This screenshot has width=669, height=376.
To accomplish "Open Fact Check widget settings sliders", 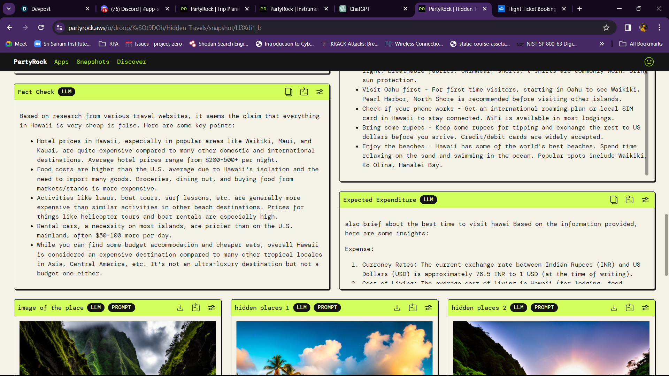I will click(320, 92).
